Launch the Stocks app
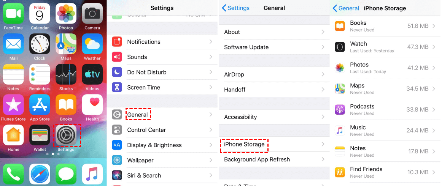Viewport: 442px width, 186px height. point(66,74)
